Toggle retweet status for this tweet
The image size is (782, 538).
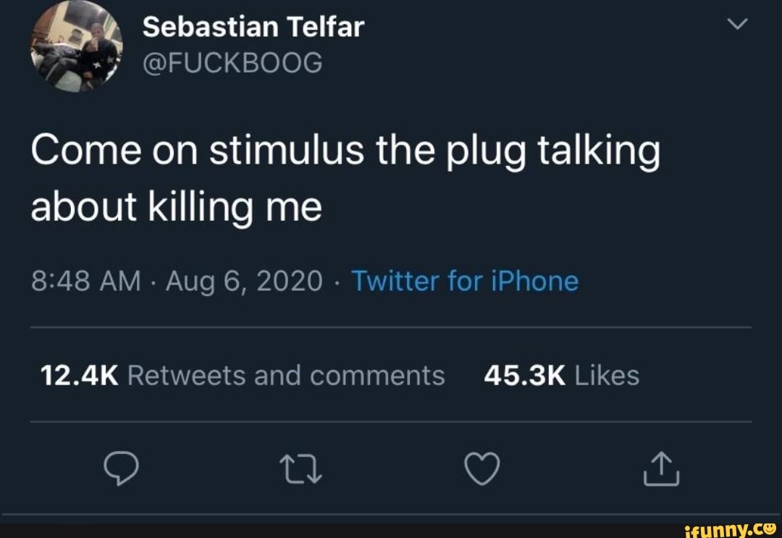[300, 468]
